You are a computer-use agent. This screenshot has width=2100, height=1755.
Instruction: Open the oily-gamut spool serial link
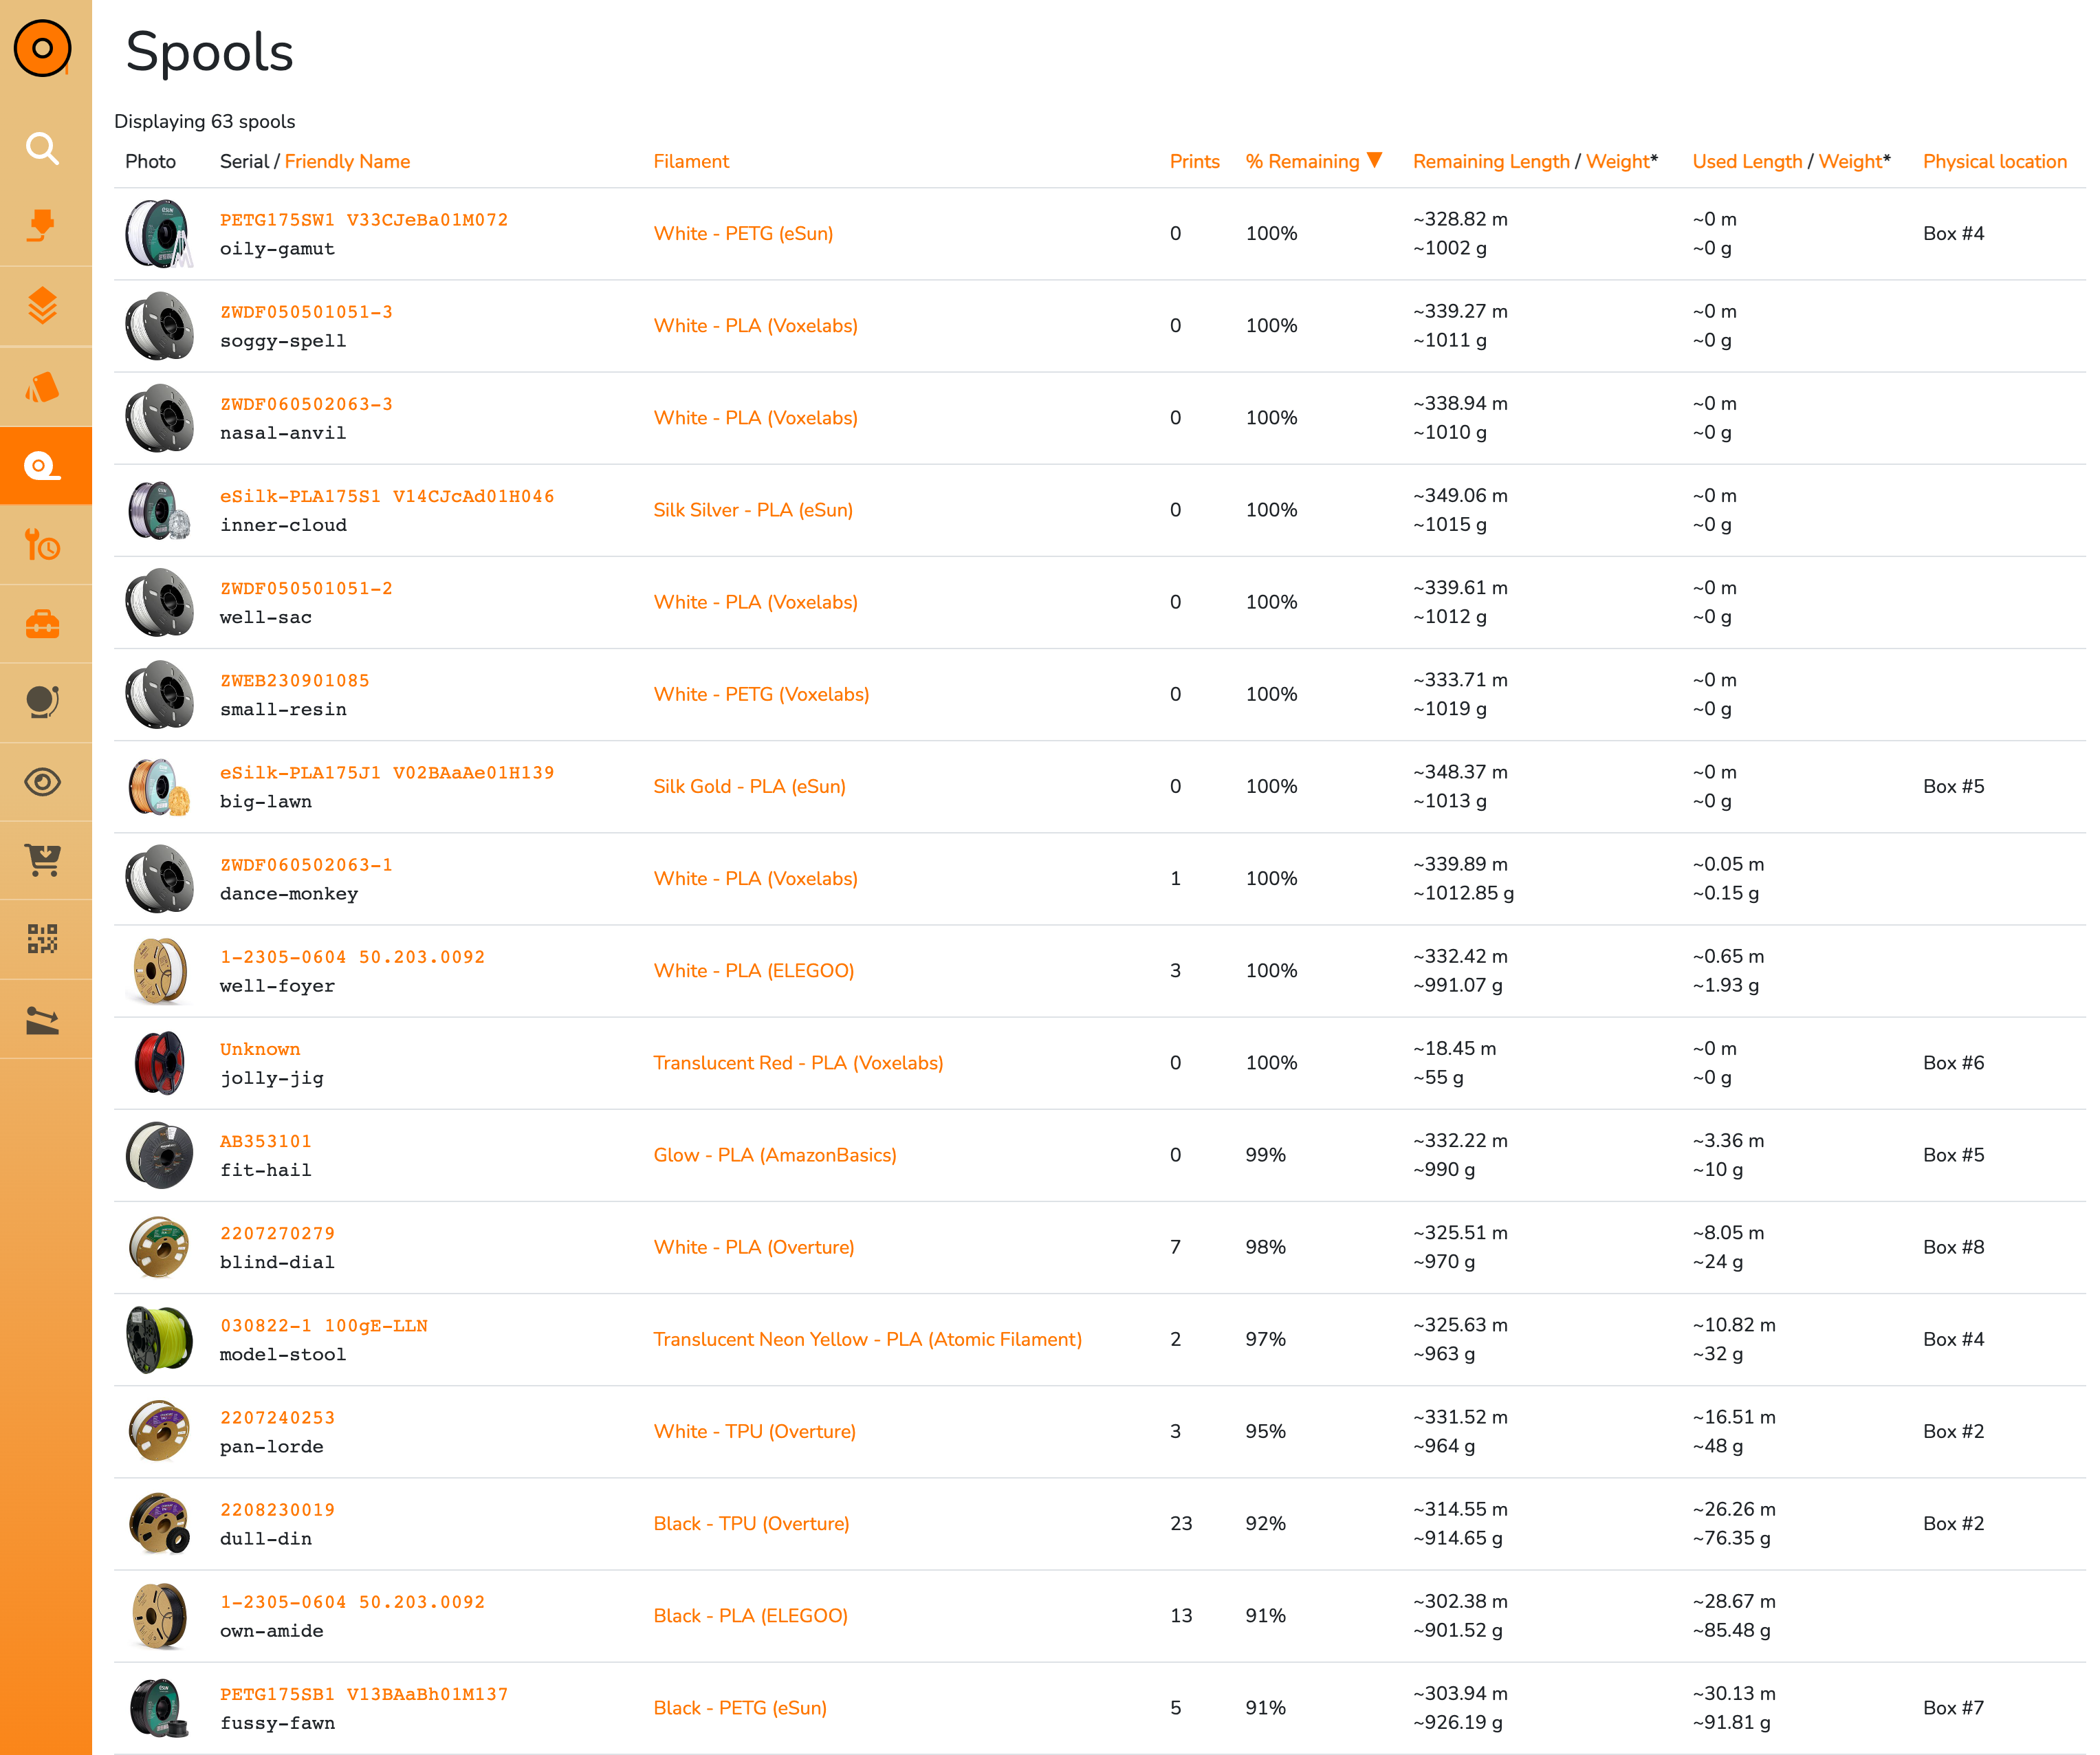[364, 219]
